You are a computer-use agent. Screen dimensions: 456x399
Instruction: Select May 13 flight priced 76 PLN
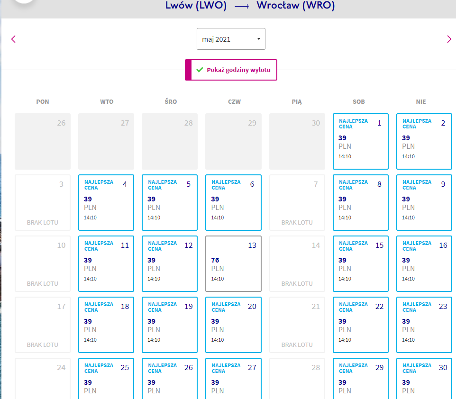tap(233, 263)
